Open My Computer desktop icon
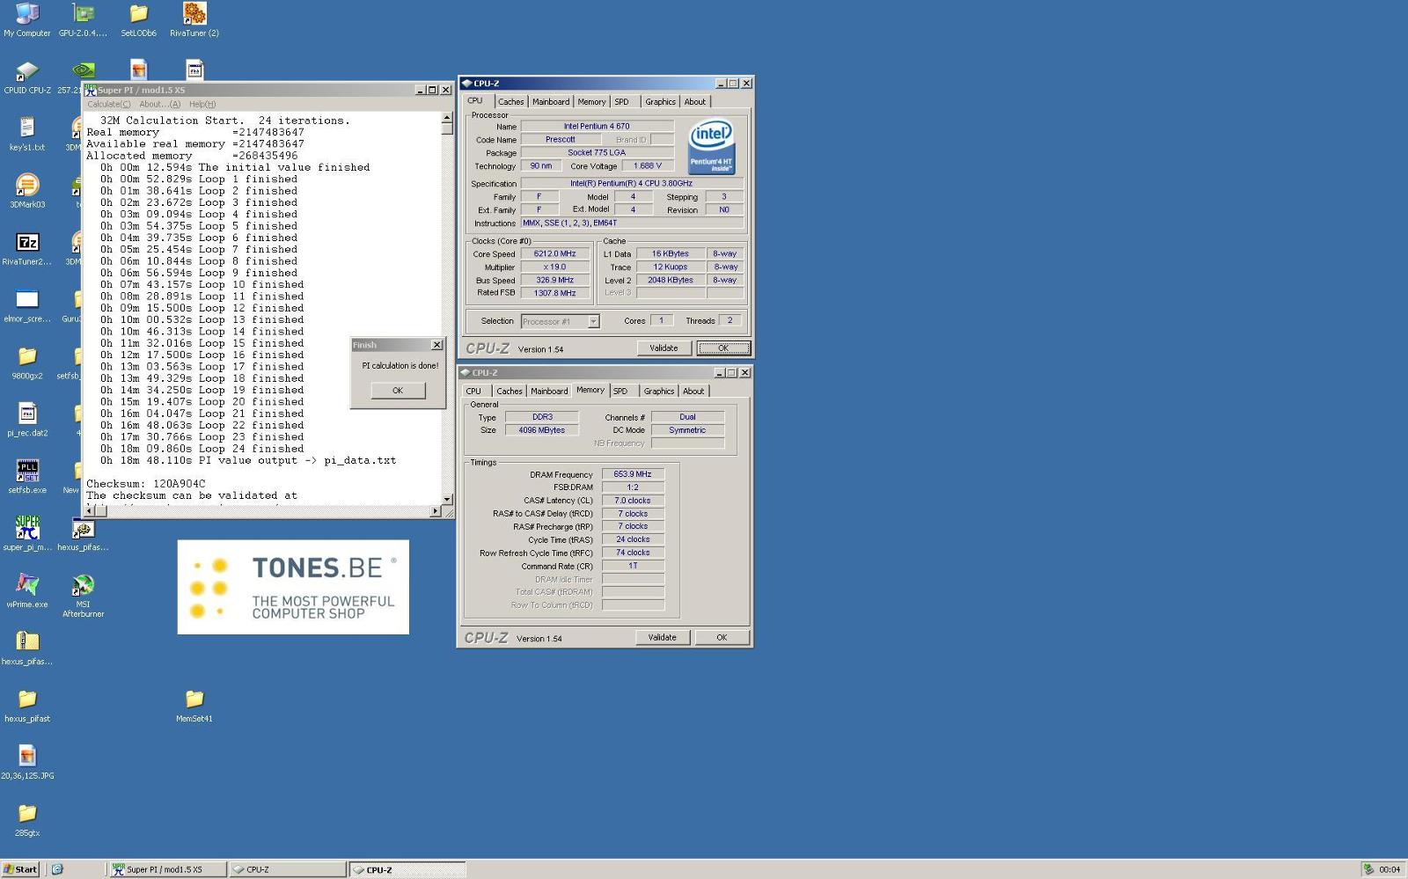1408x879 pixels. click(x=27, y=19)
